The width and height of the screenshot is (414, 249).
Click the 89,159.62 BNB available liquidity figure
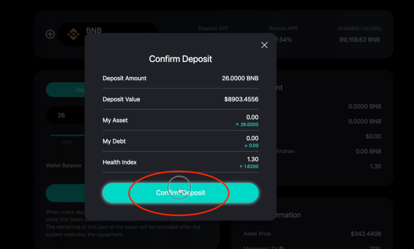(x=359, y=40)
